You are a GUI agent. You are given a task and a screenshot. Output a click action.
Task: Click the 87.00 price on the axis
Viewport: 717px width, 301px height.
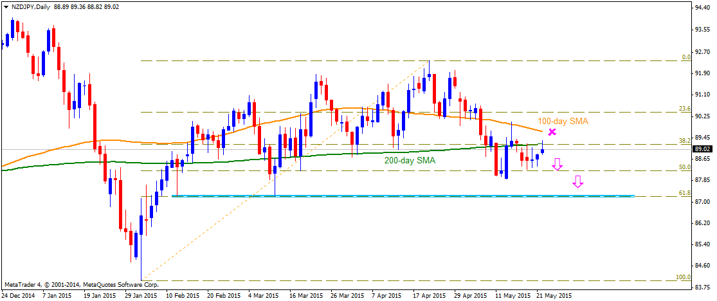(x=702, y=202)
